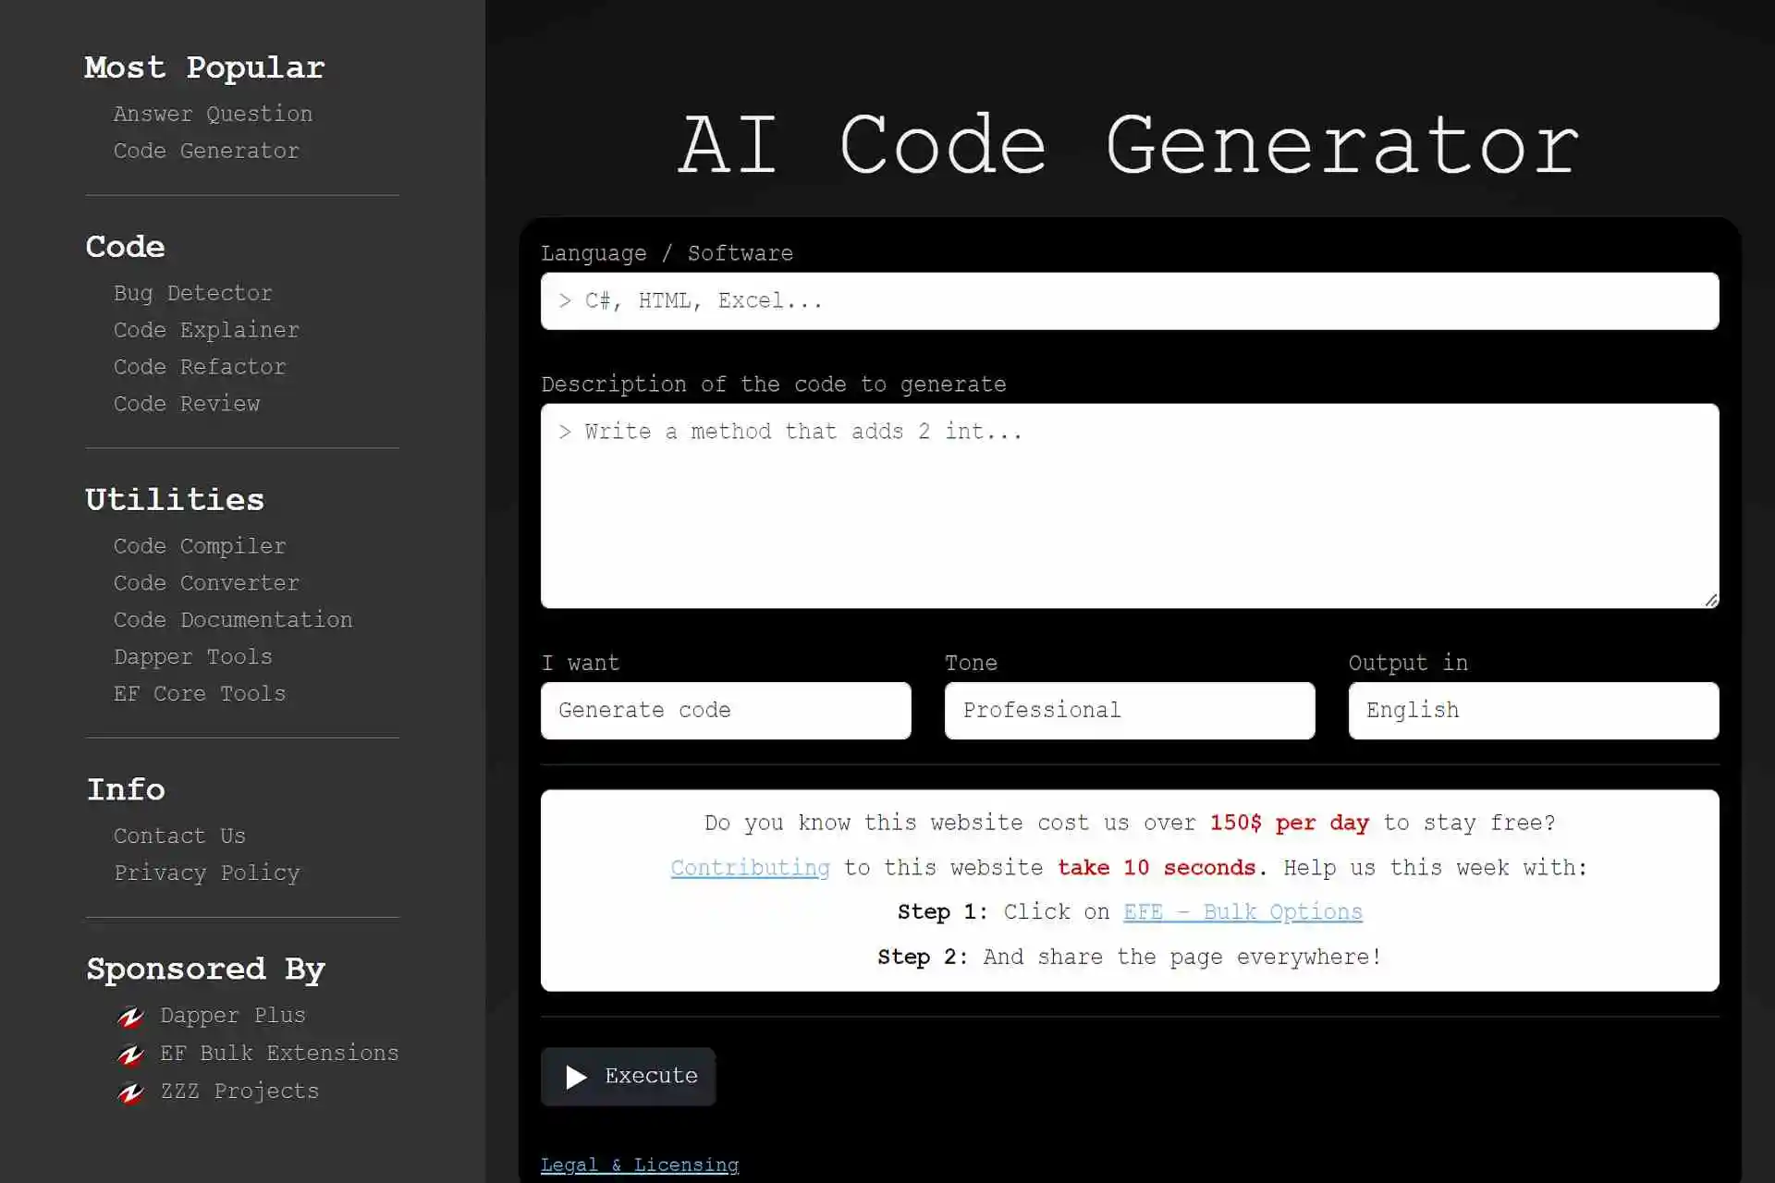This screenshot has height=1183, width=1775.
Task: Visit Dapper Plus sponsor link
Action: click(233, 1016)
